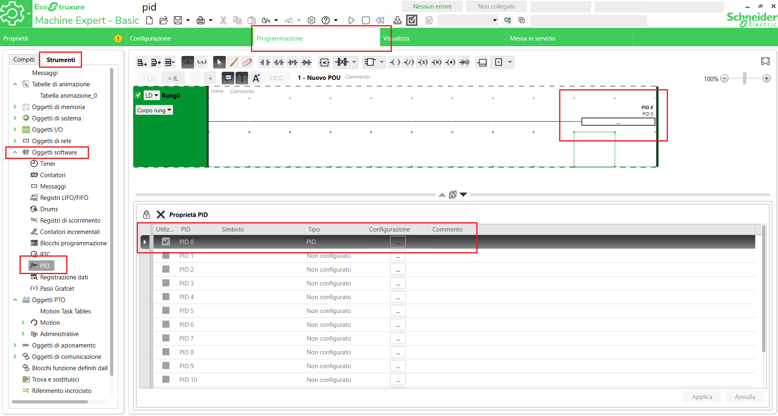
Task: Start the controller with the play icon
Action: pyautogui.click(x=352, y=20)
